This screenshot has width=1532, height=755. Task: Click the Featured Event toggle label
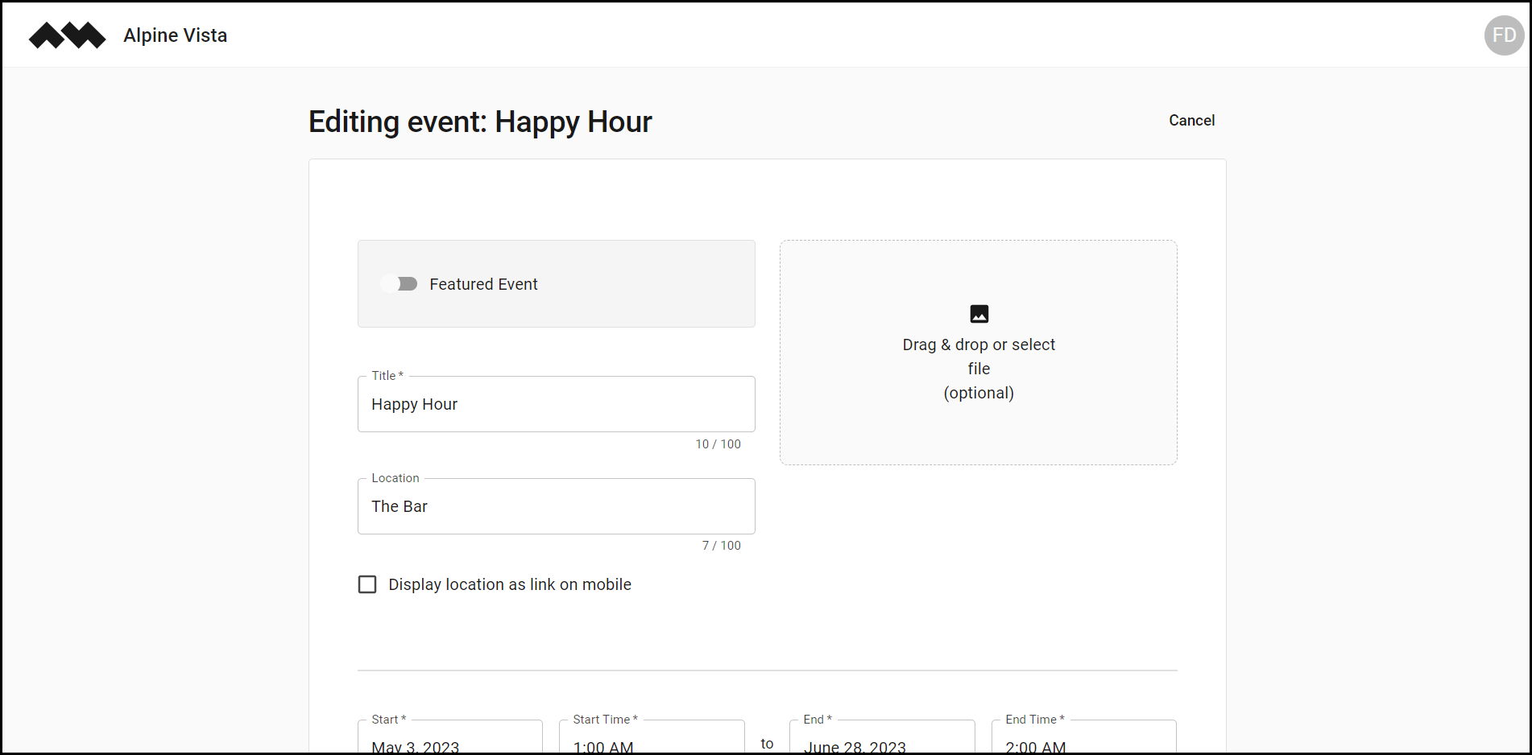483,283
